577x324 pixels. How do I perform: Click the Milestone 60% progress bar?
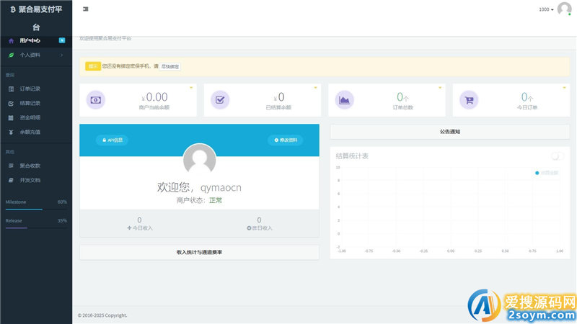pyautogui.click(x=36, y=209)
